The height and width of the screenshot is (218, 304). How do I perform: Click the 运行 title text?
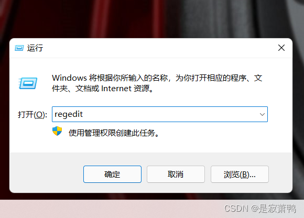coord(35,48)
